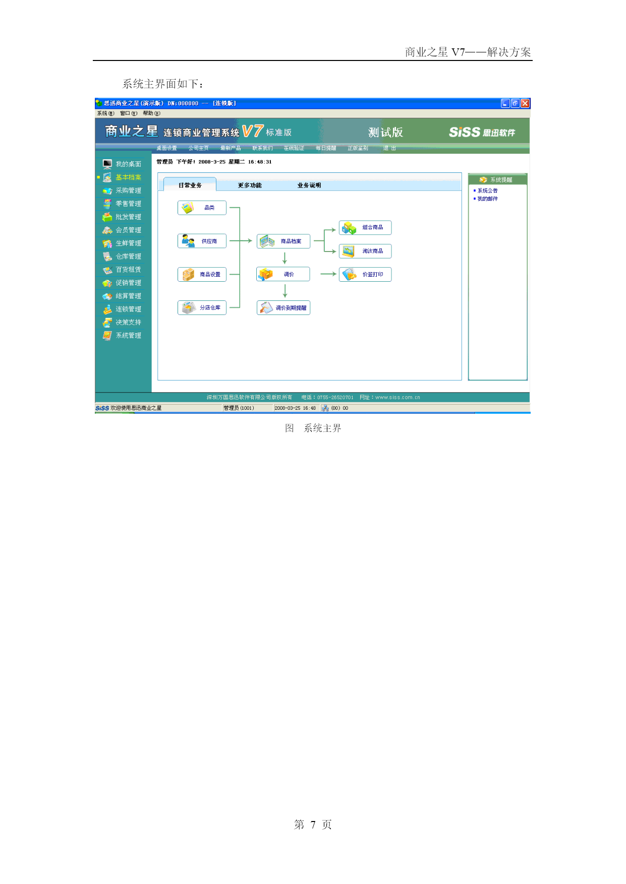Image resolution: width=626 pixels, height=884 pixels.
Task: Switch to 日常业务 tab
Action: [190, 185]
